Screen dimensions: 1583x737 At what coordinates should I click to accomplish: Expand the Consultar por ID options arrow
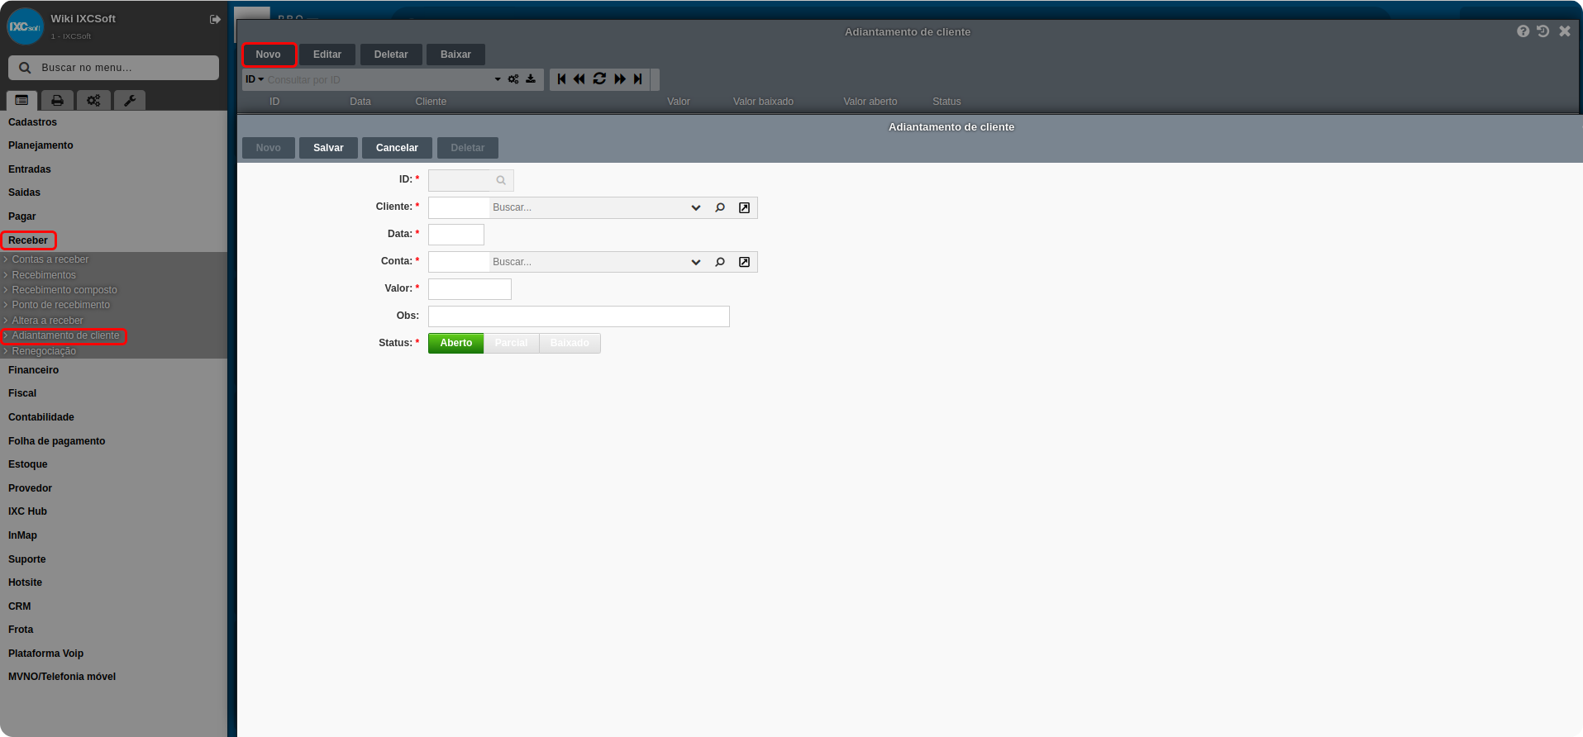pos(498,79)
